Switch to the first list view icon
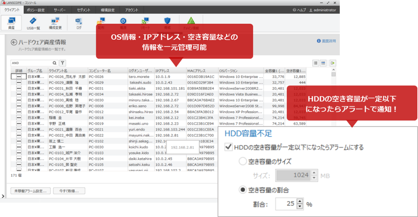Screen dimensions: 418x217 316,63
